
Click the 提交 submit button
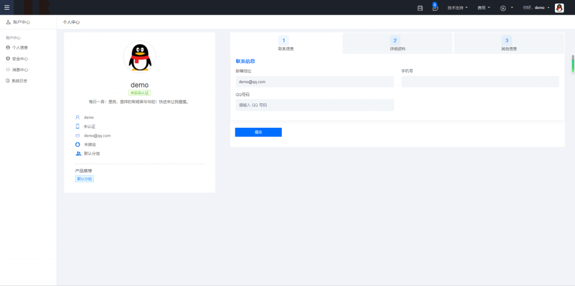[258, 132]
